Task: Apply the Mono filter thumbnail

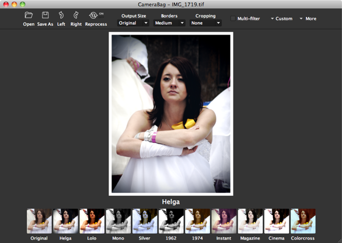Action: 118,221
